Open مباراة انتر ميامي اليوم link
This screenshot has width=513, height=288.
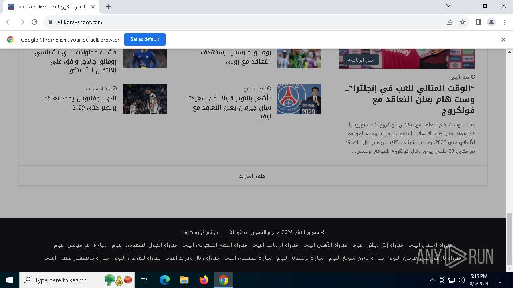80,245
